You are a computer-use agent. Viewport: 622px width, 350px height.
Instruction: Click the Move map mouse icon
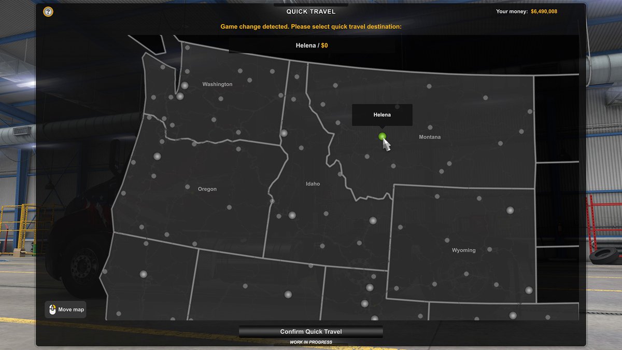pos(52,310)
